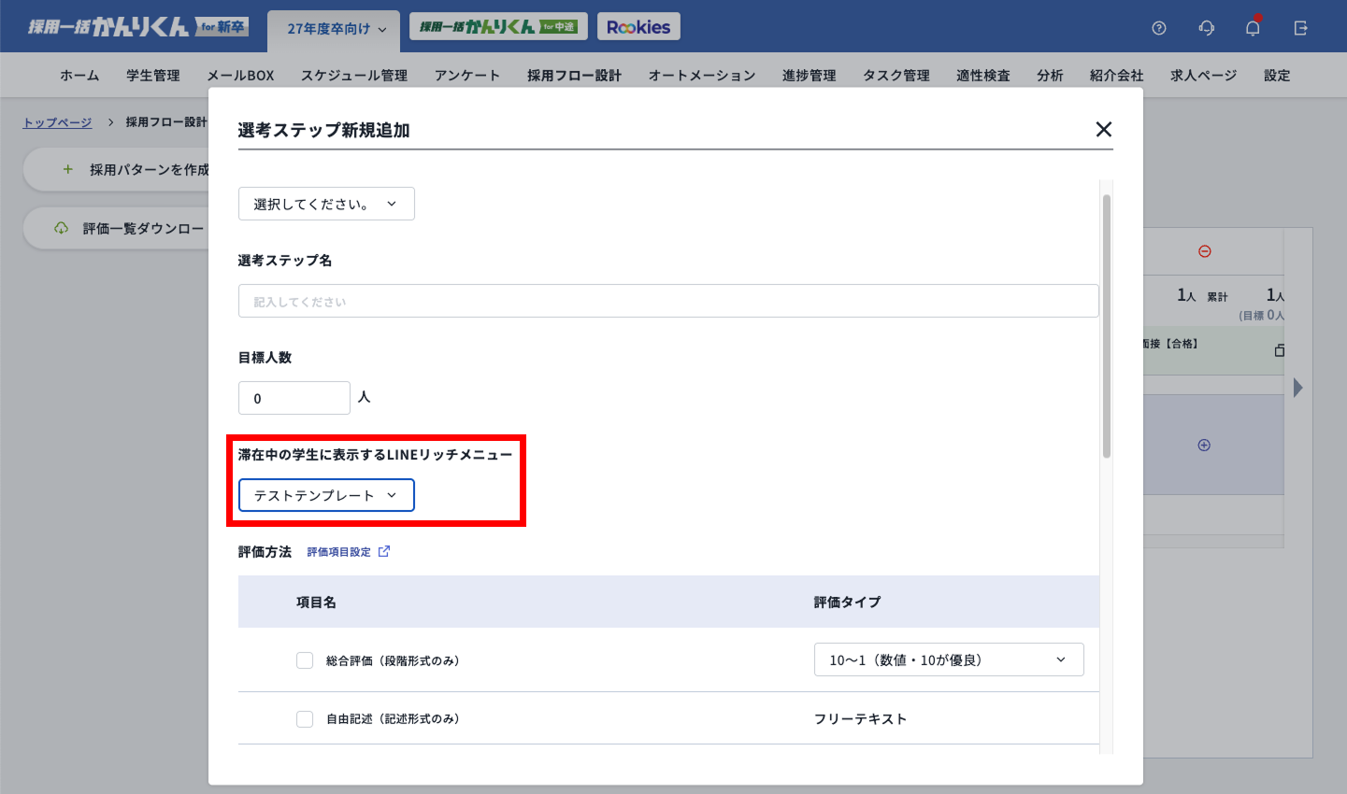The height and width of the screenshot is (794, 1347).
Task: Click the 選考ステップ名 text field
Action: (668, 301)
